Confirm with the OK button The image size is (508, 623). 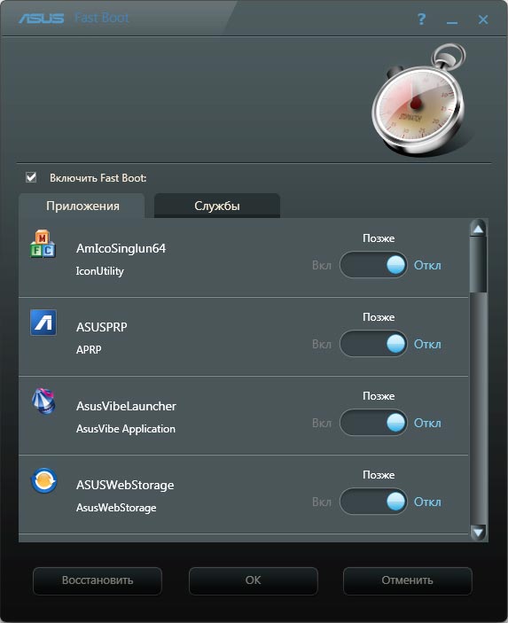pos(254,580)
